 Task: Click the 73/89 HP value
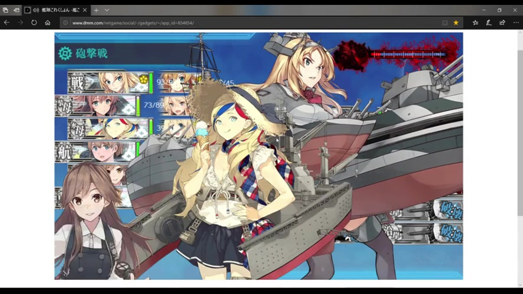coord(154,105)
